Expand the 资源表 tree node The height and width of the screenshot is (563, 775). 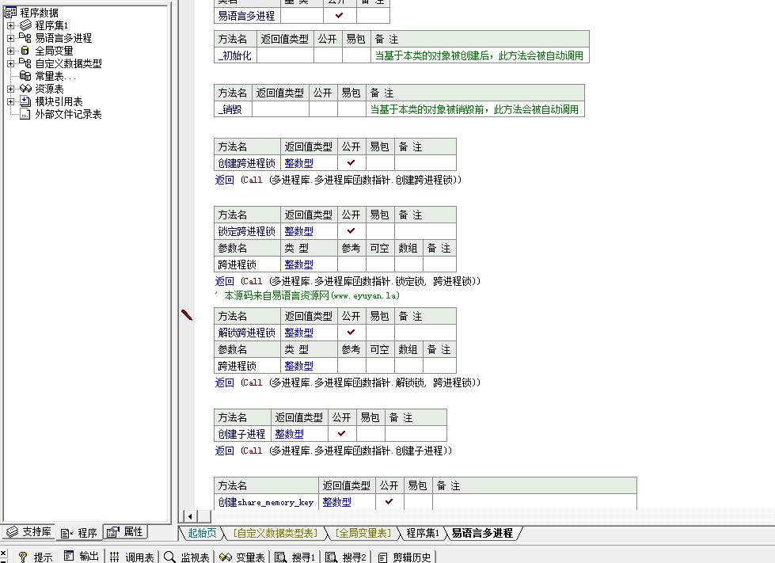coord(10,89)
